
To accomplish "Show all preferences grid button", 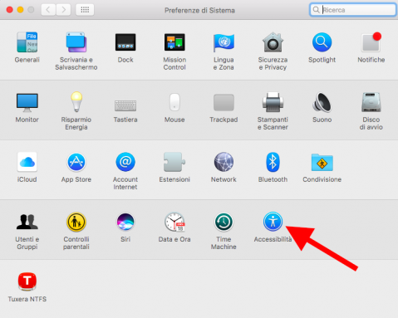I will point(85,10).
